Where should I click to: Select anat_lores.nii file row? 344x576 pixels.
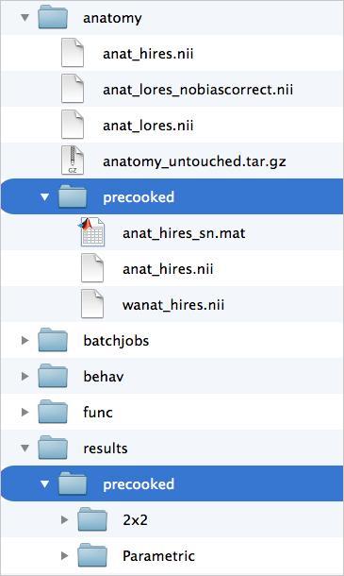click(x=172, y=126)
